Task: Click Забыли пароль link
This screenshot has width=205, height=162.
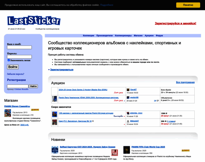Action: coord(16,74)
